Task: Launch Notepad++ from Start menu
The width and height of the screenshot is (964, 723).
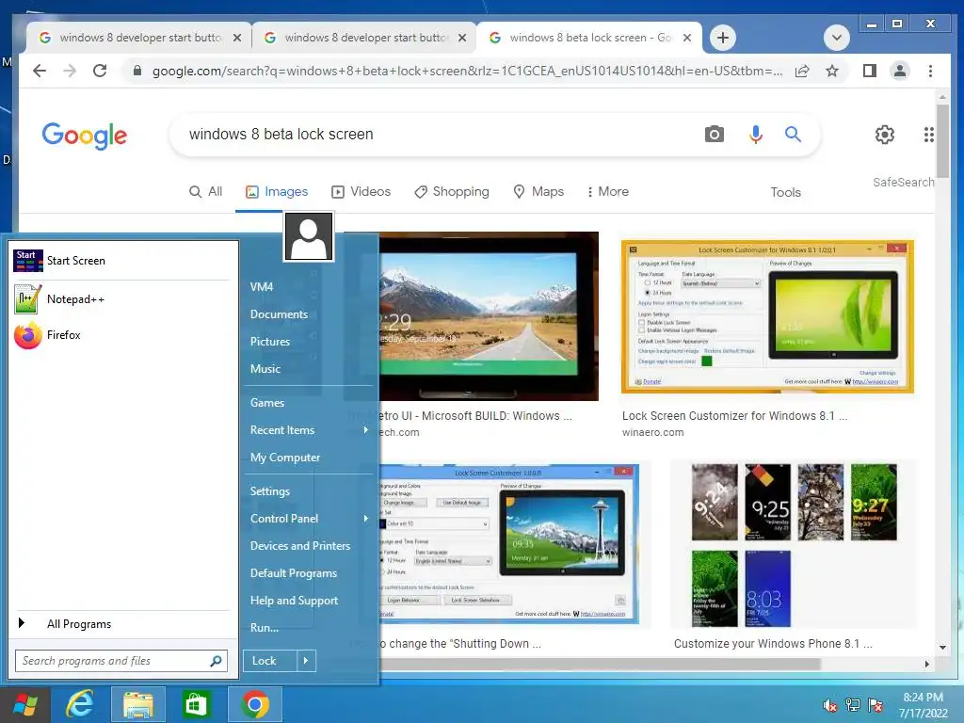Action: [121, 299]
